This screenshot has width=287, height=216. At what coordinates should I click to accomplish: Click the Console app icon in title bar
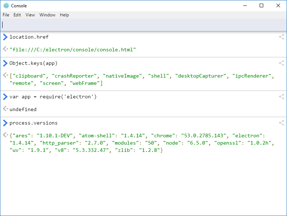[x=6, y=5]
